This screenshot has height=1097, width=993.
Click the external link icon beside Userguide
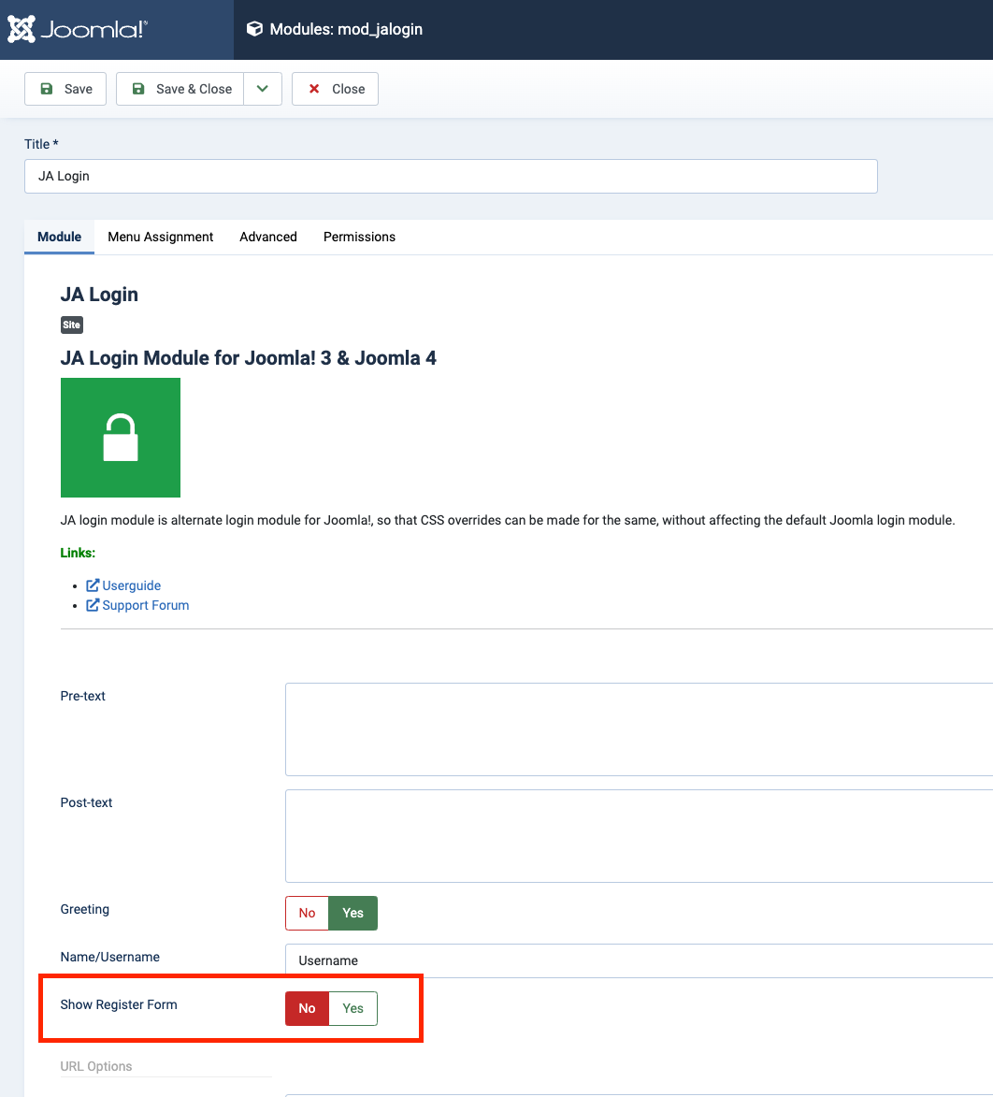click(93, 585)
